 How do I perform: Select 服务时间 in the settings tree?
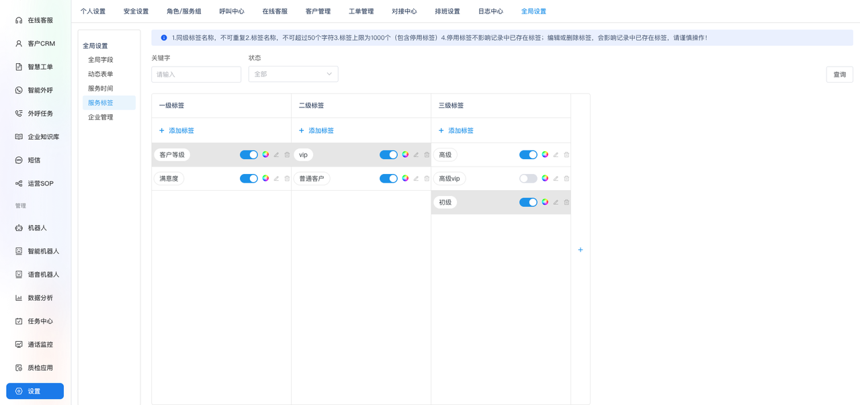click(101, 89)
